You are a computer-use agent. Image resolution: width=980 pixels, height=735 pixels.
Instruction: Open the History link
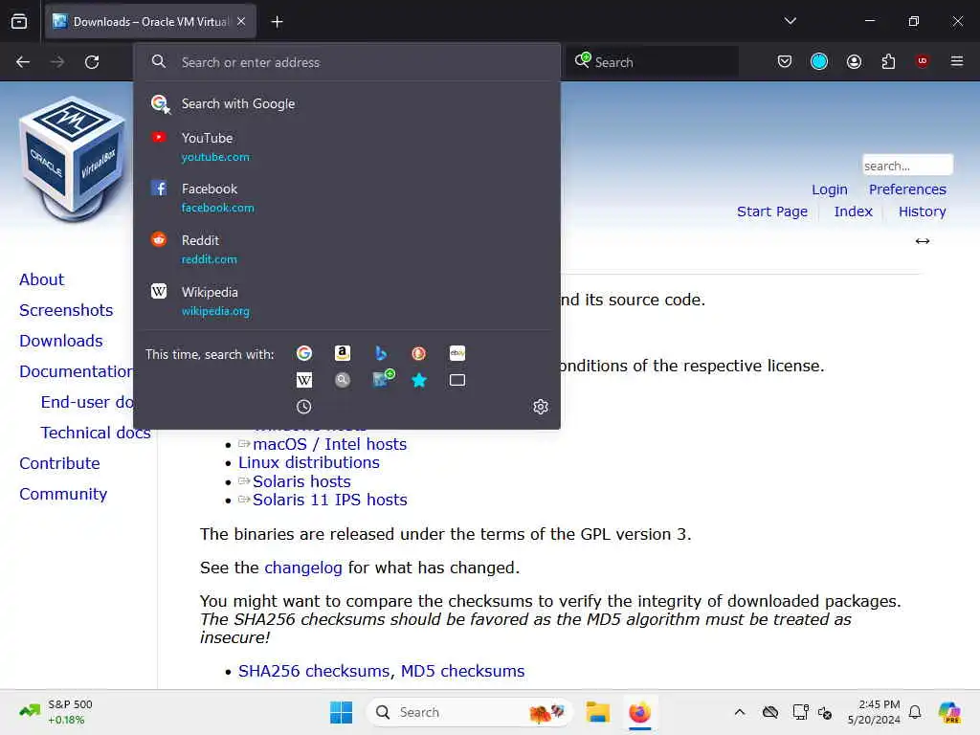click(922, 212)
